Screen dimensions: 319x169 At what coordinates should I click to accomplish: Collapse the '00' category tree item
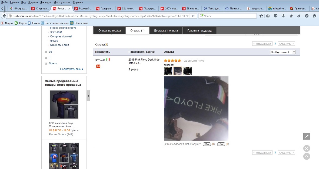click(46, 52)
